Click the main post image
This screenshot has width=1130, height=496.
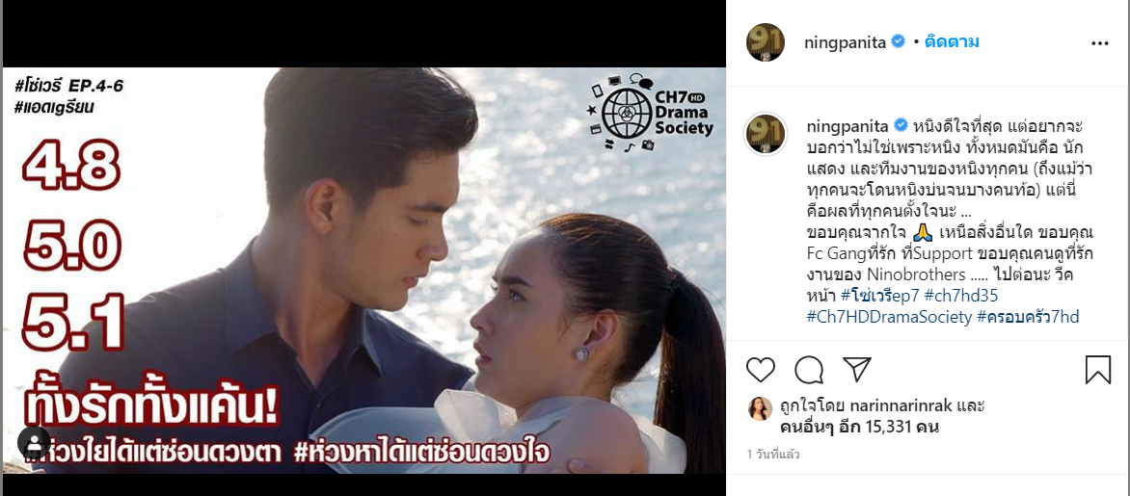pos(363,271)
